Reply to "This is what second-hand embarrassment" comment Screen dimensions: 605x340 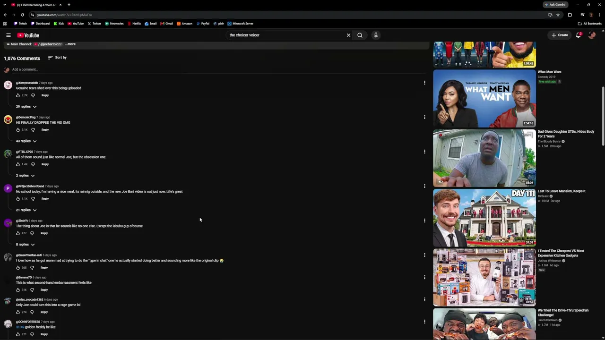44,290
